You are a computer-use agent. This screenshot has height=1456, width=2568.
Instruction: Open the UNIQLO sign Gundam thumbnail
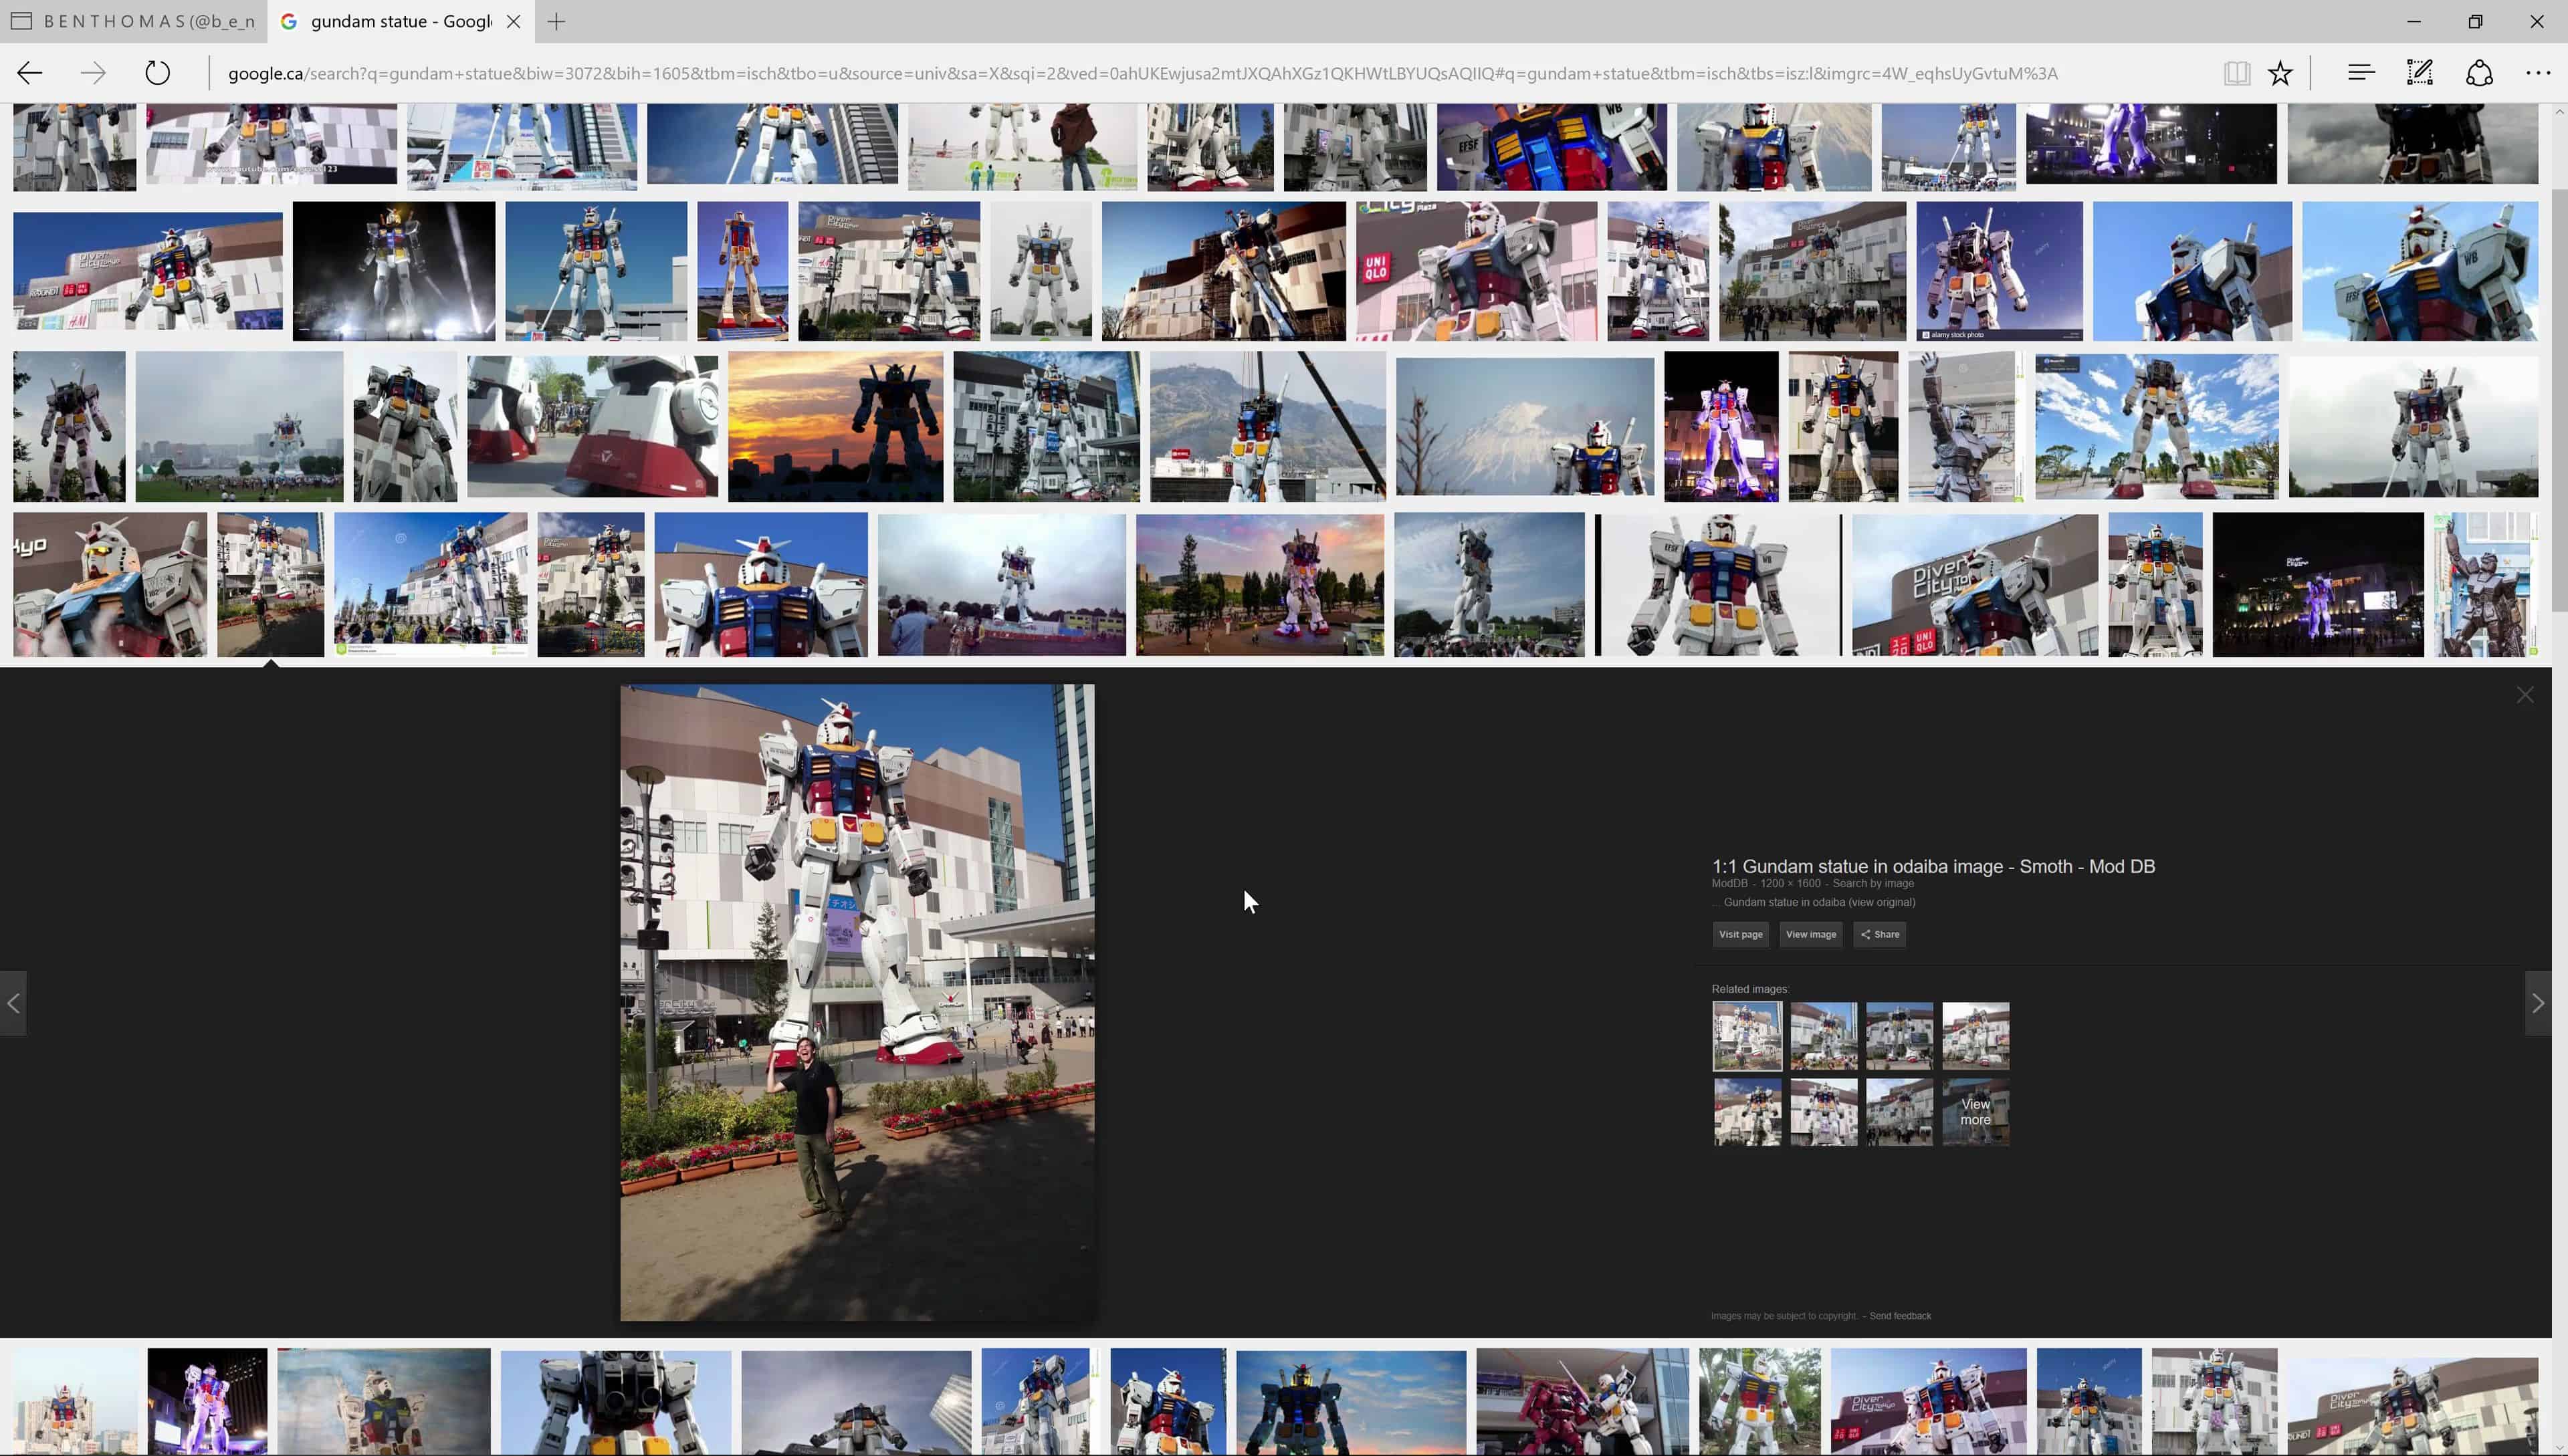click(x=1475, y=271)
